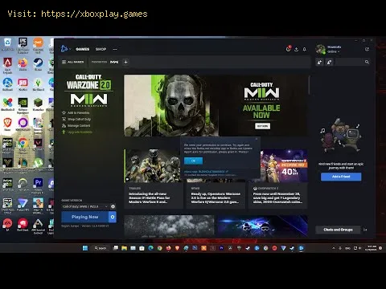Click the taskbar Search box
This screenshot has width=386, height=289.
point(101,248)
